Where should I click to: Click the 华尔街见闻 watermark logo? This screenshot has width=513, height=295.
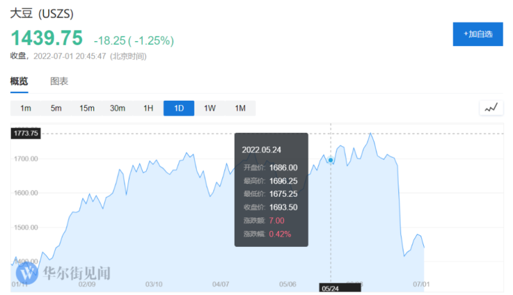coord(63,273)
